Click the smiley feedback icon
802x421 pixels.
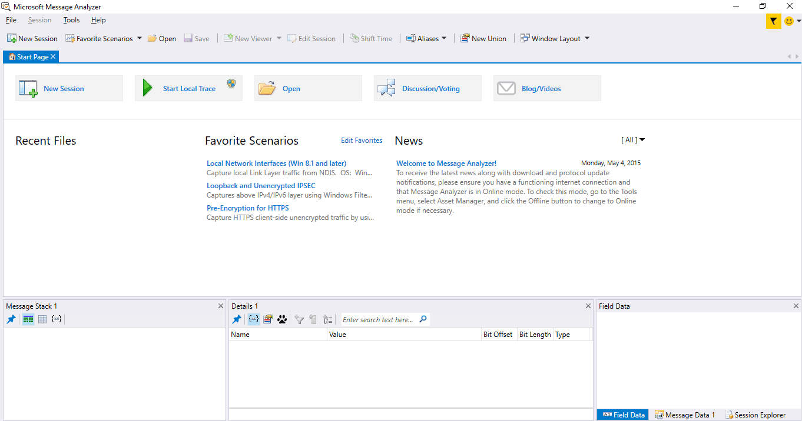coord(789,21)
